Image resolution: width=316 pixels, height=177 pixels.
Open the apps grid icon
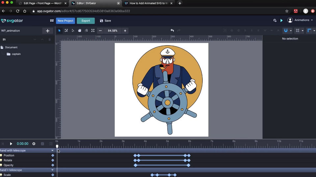(52, 20)
